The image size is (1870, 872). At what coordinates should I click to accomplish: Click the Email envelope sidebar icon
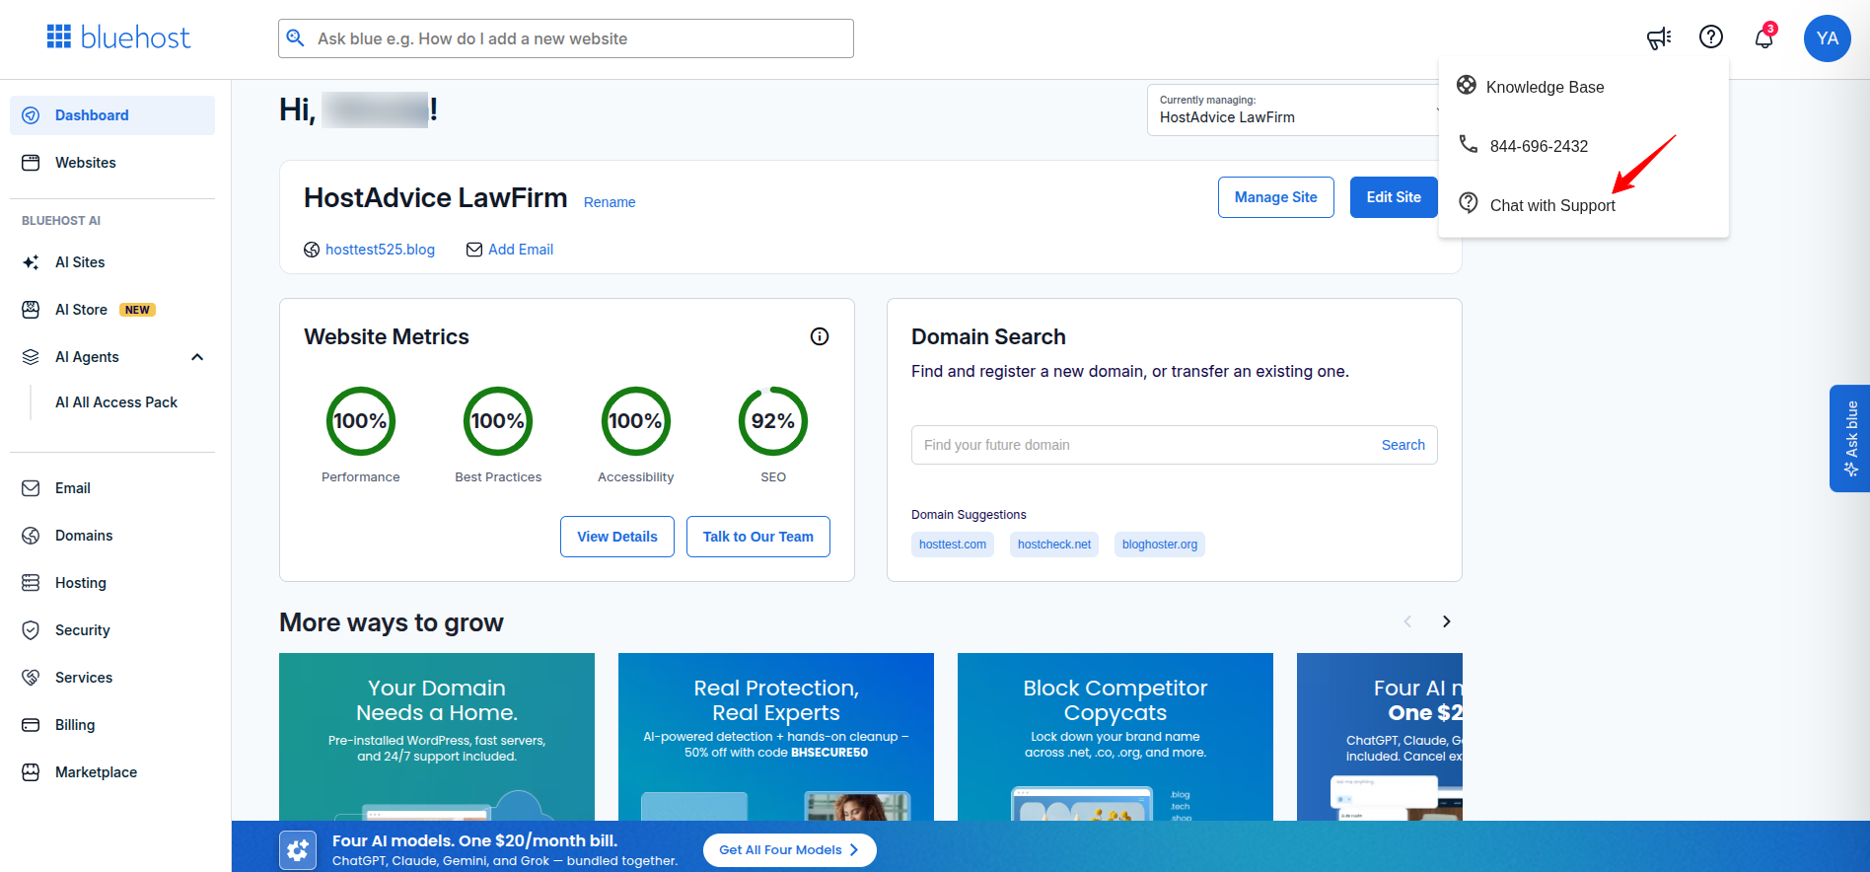click(31, 488)
